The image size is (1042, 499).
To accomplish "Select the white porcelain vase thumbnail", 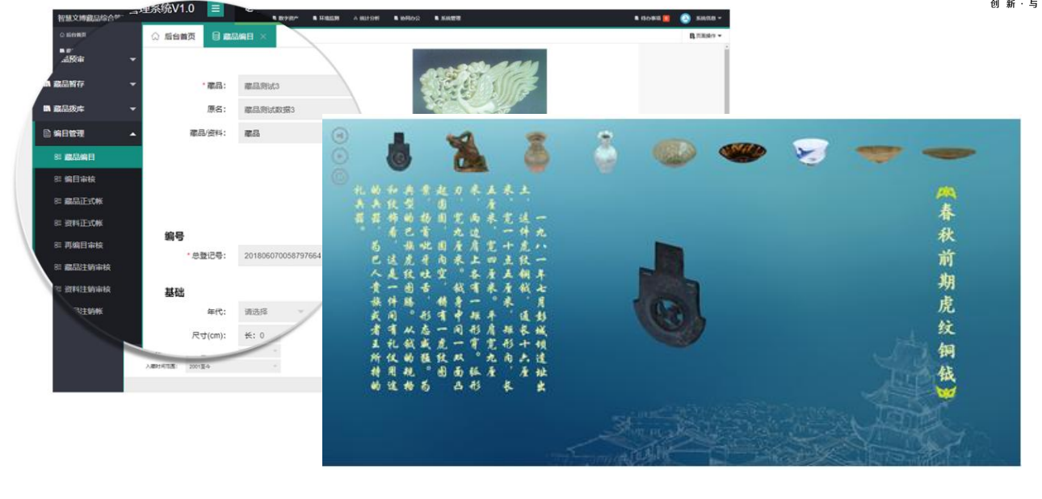I will [606, 151].
